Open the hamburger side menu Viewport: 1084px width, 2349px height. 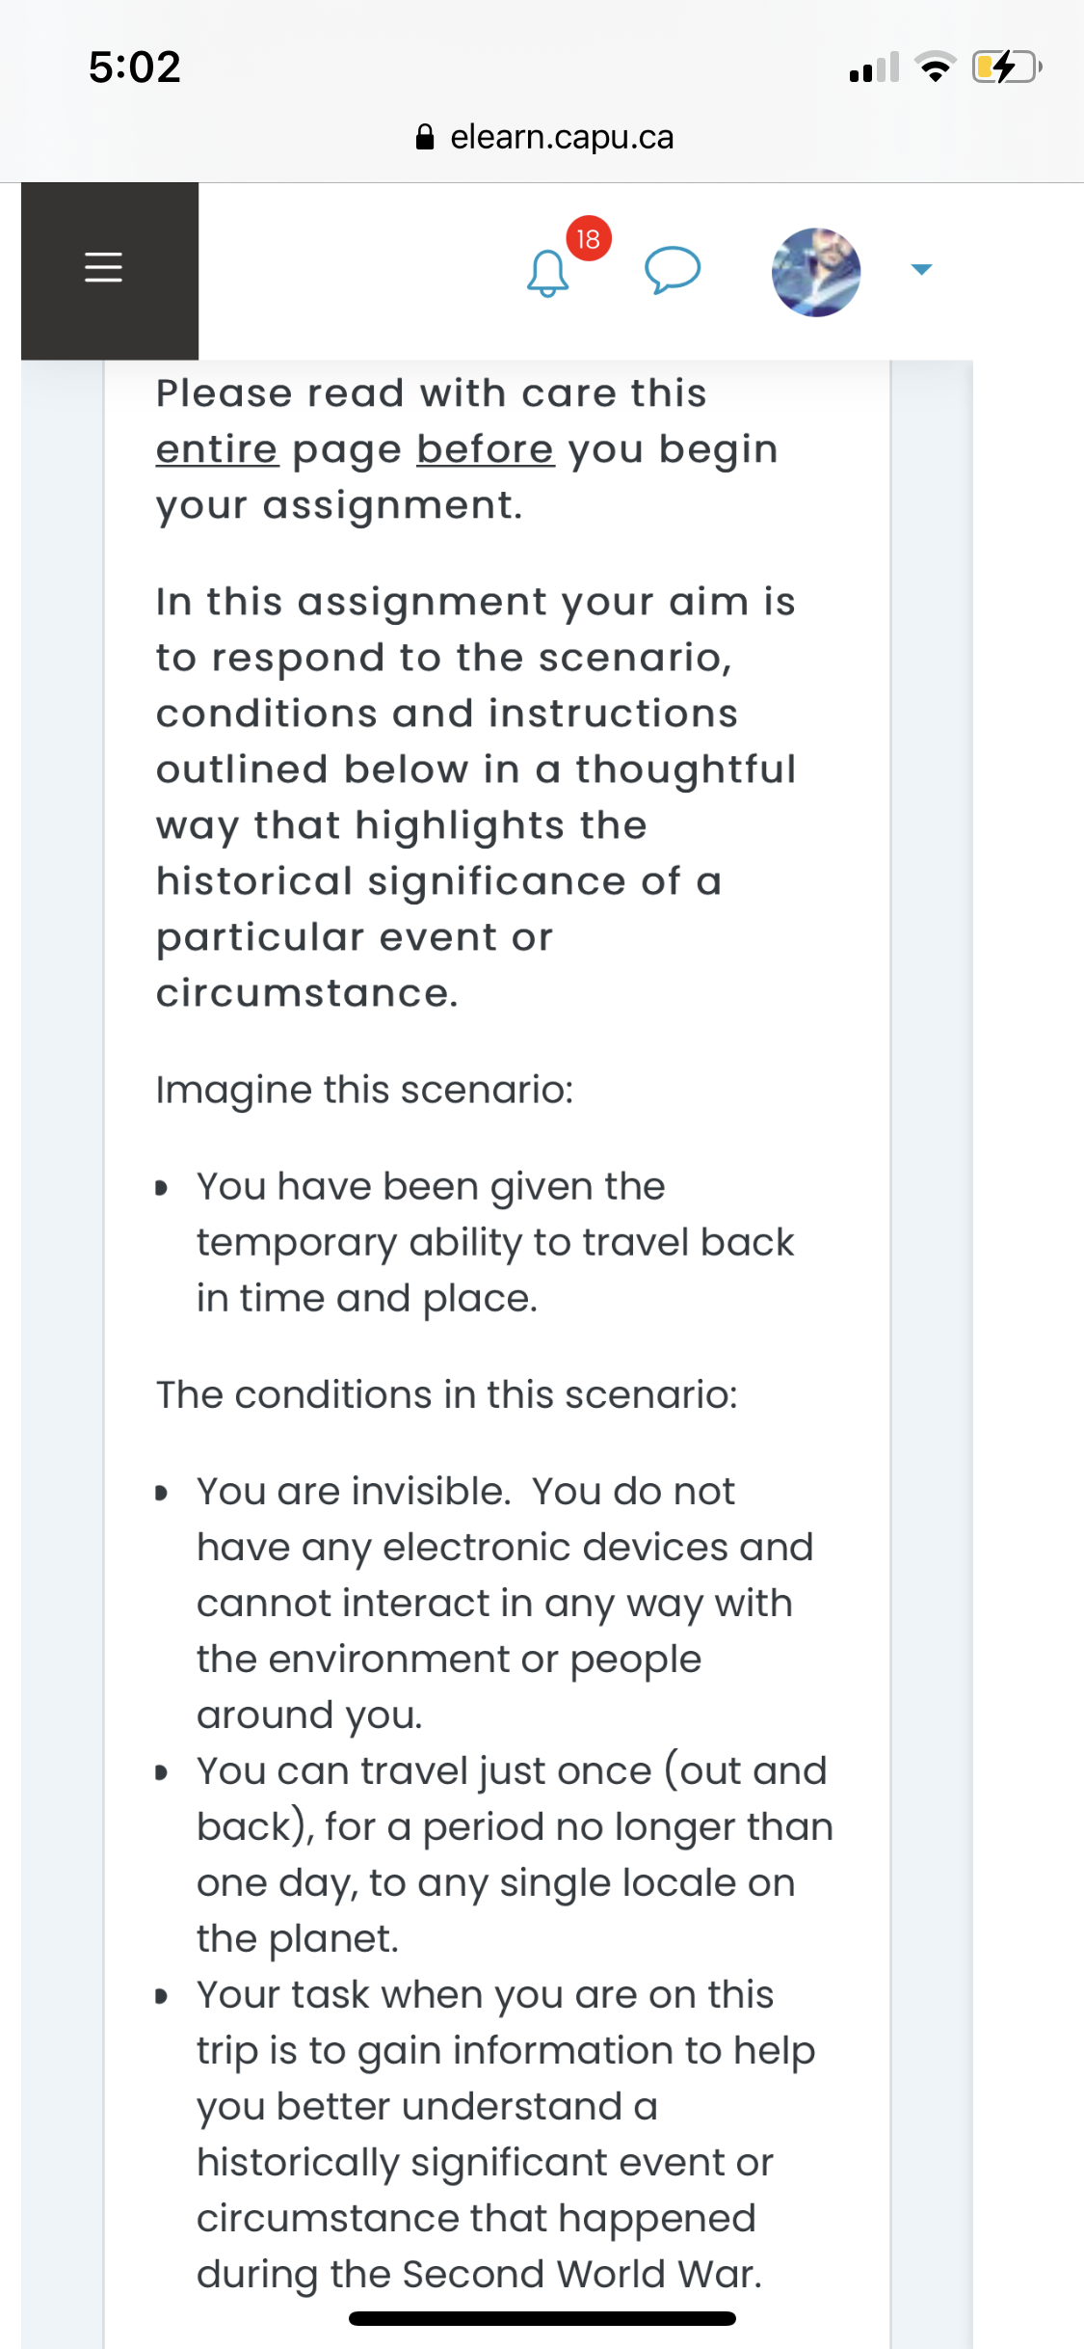point(104,268)
